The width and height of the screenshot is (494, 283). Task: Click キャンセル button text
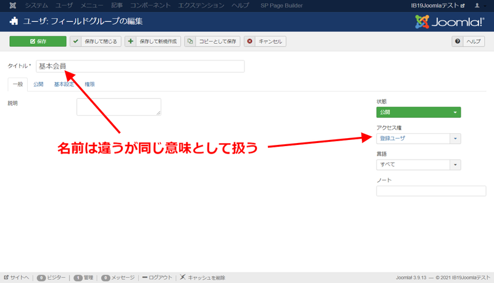click(x=270, y=41)
